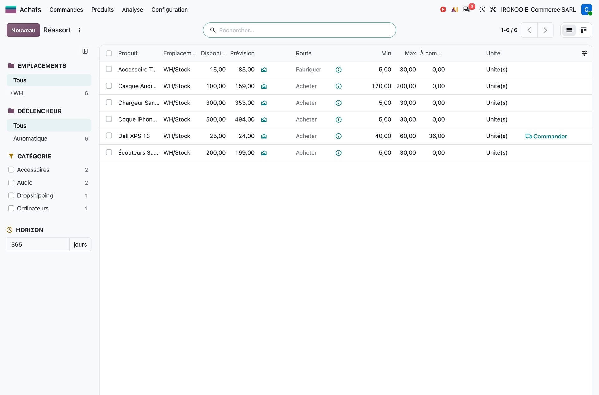Open the user avatar menu
This screenshot has width=599, height=395.
(x=587, y=10)
